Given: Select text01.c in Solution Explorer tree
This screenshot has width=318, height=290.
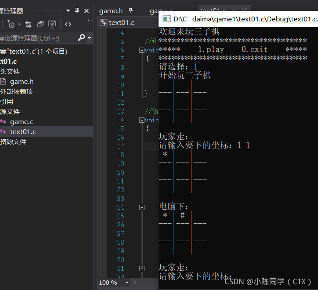Looking at the screenshot, I should pyautogui.click(x=23, y=132).
